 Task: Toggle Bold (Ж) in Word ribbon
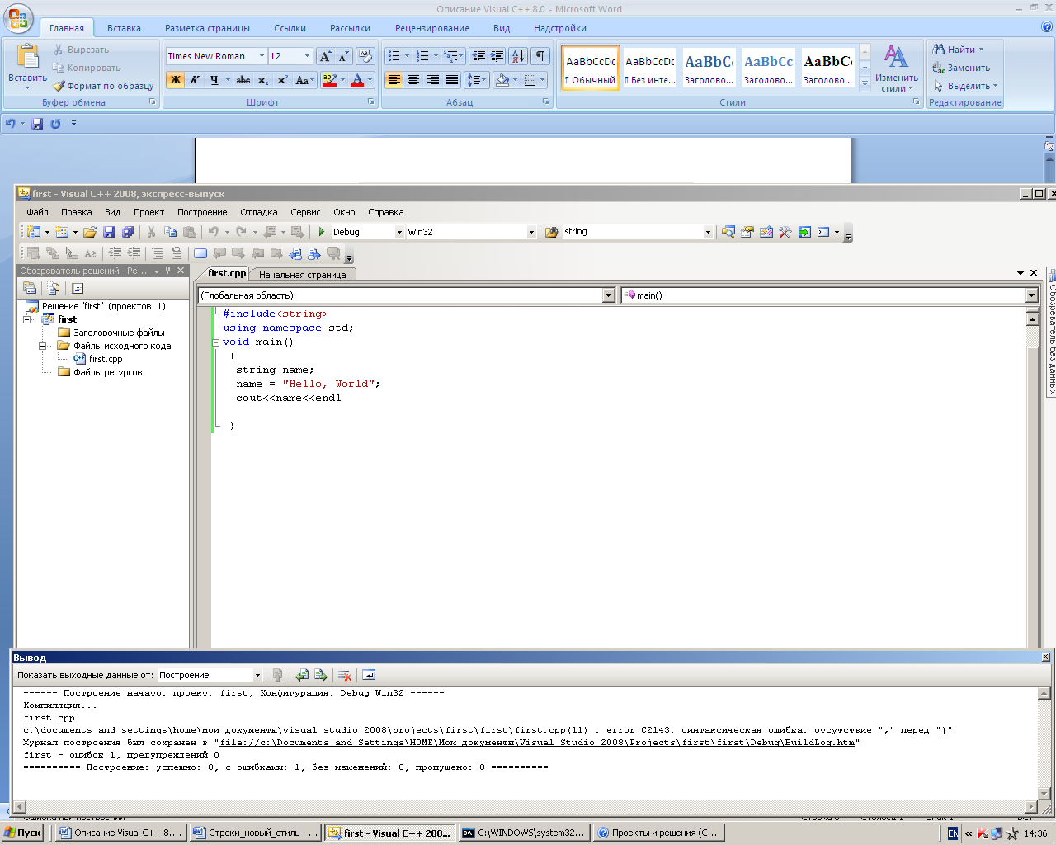pyautogui.click(x=175, y=80)
